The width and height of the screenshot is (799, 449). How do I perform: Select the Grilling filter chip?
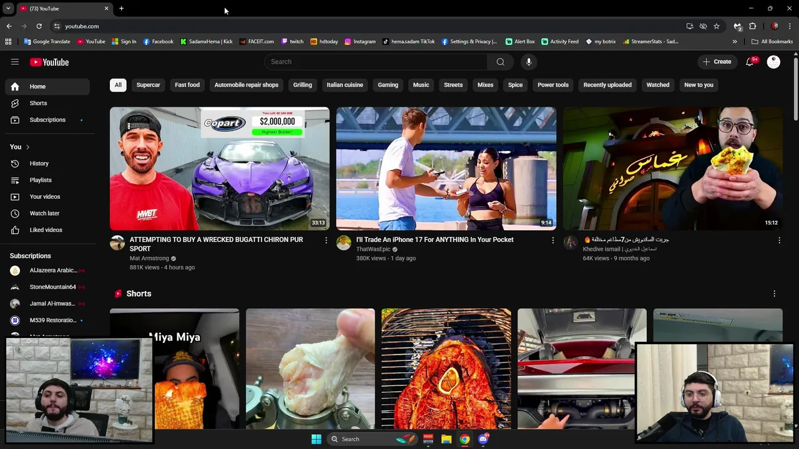303,85
